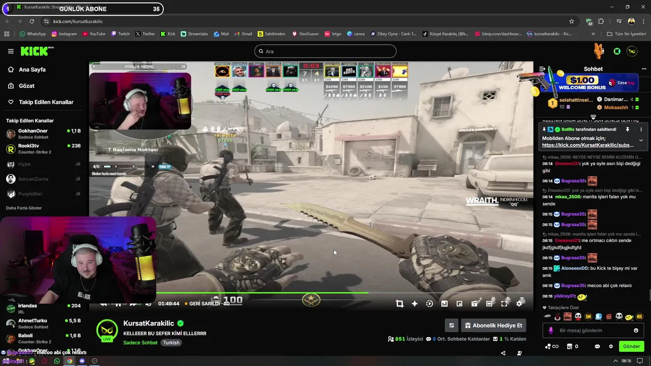651x366 pixels.
Task: Open the green Kick icon in header
Action: click(617, 51)
